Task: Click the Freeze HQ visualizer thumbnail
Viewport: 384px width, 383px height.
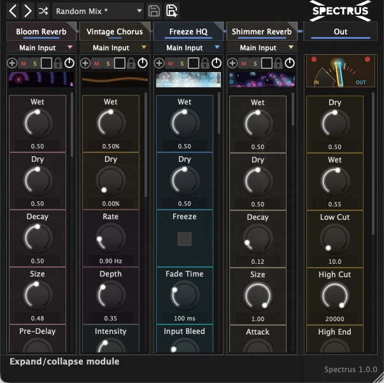Action: tap(188, 80)
